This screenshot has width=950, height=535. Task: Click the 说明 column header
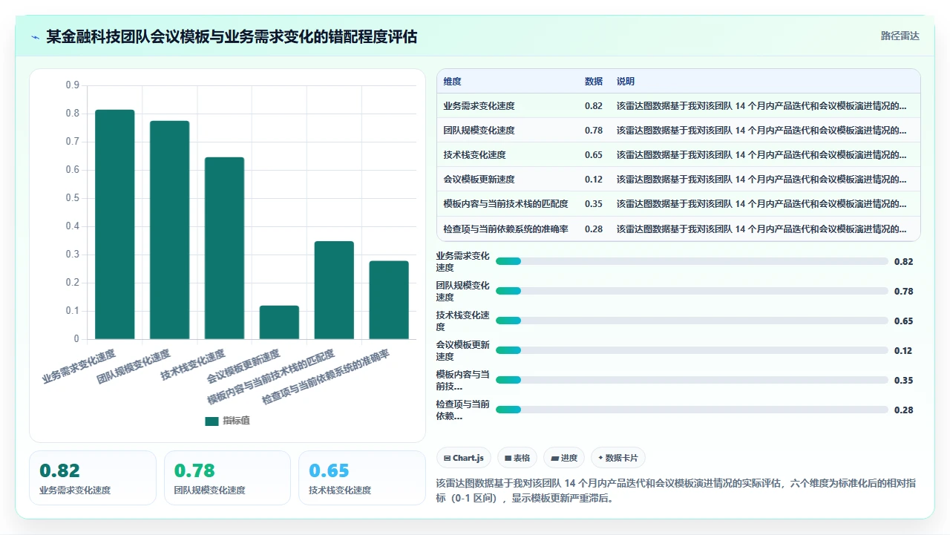(x=626, y=82)
